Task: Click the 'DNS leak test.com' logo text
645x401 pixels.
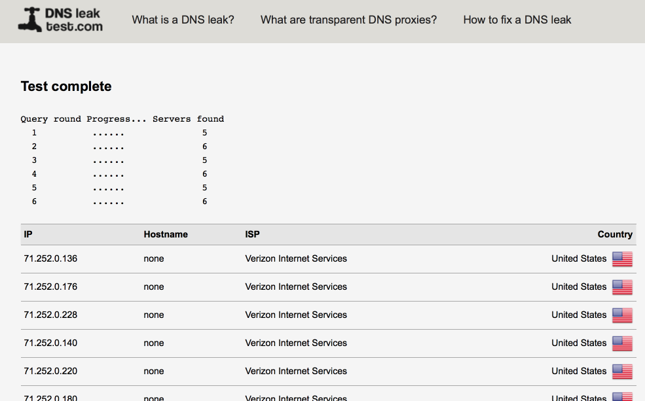Action: tap(73, 20)
